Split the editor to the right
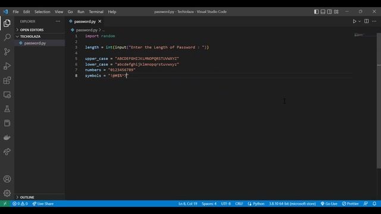The height and width of the screenshot is (214, 381). 367,21
